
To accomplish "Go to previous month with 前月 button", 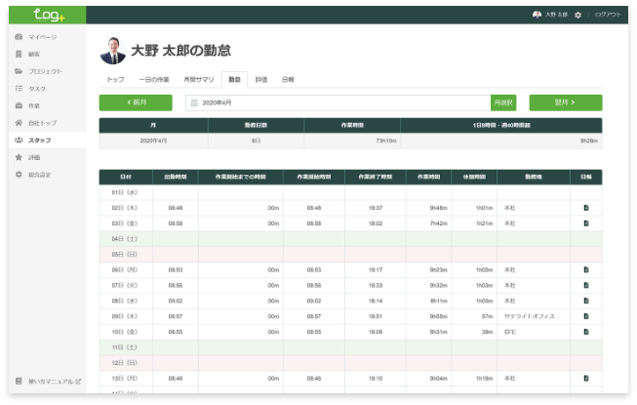I will pyautogui.click(x=136, y=102).
